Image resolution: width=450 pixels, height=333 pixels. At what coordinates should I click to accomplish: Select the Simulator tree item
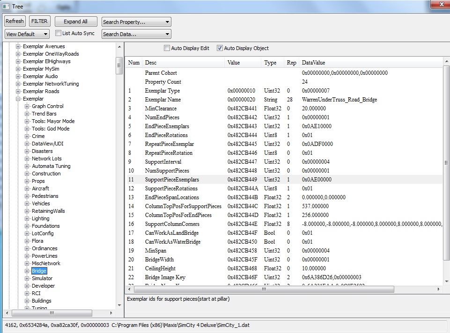[x=42, y=278]
